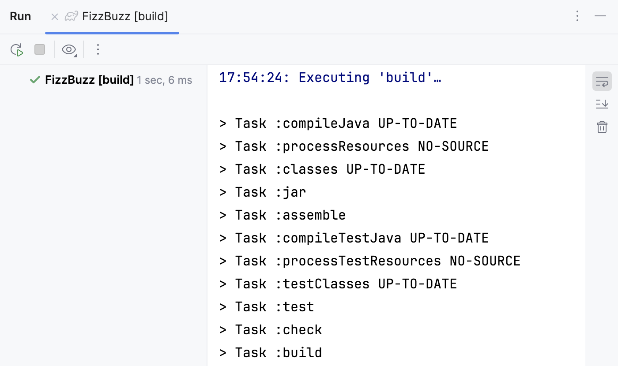Screen dimensions: 618x366
Task: Select the FizzBuzz [build] tree node
Action: click(x=88, y=80)
